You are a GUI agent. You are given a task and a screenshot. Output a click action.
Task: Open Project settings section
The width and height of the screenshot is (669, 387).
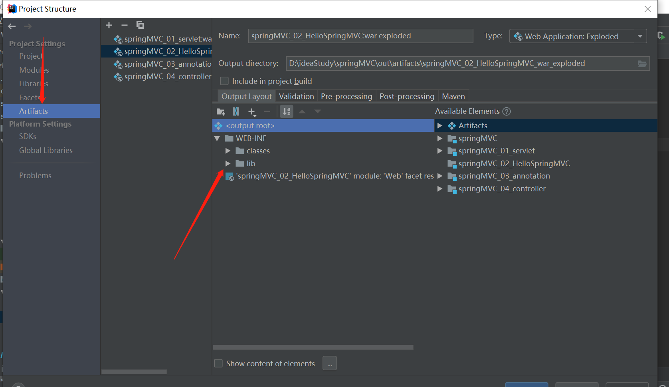[x=31, y=56]
